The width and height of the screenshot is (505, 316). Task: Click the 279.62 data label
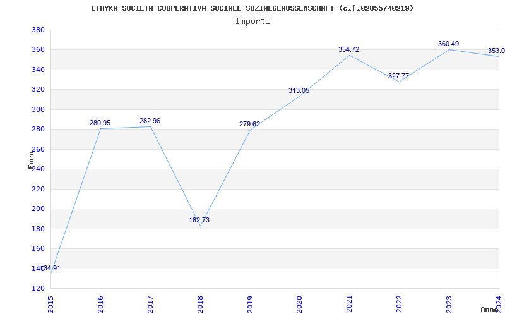point(249,124)
